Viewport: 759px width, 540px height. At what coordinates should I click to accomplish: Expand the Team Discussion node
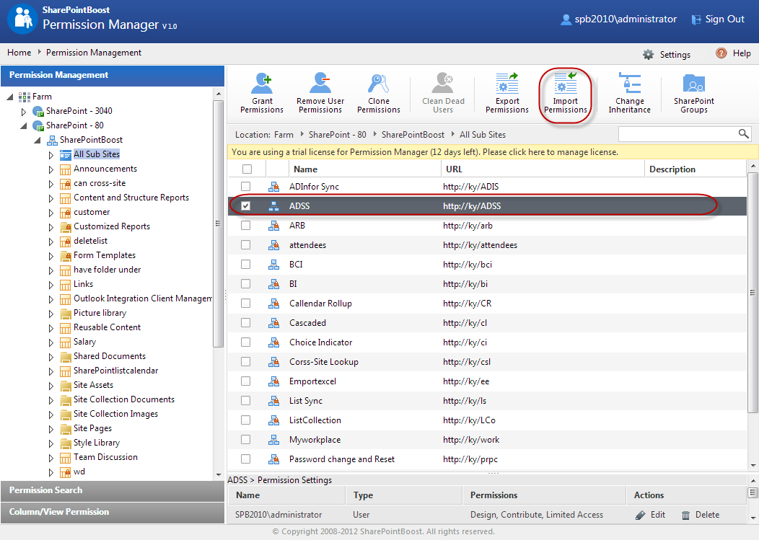pos(51,459)
